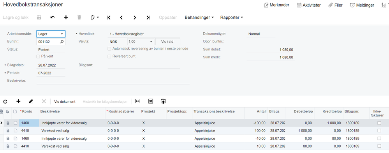Toggle Reversert bunt checkbox
This screenshot has height=153, width=389.
tap(109, 56)
